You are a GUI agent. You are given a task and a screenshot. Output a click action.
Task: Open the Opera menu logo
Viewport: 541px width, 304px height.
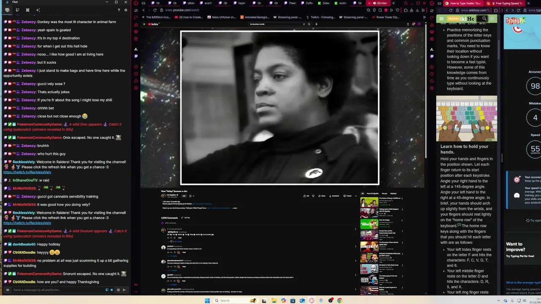[136, 3]
